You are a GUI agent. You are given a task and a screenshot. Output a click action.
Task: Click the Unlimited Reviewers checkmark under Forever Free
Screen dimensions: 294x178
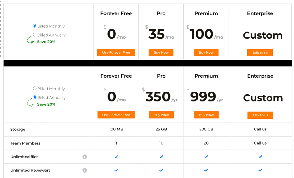click(116, 170)
